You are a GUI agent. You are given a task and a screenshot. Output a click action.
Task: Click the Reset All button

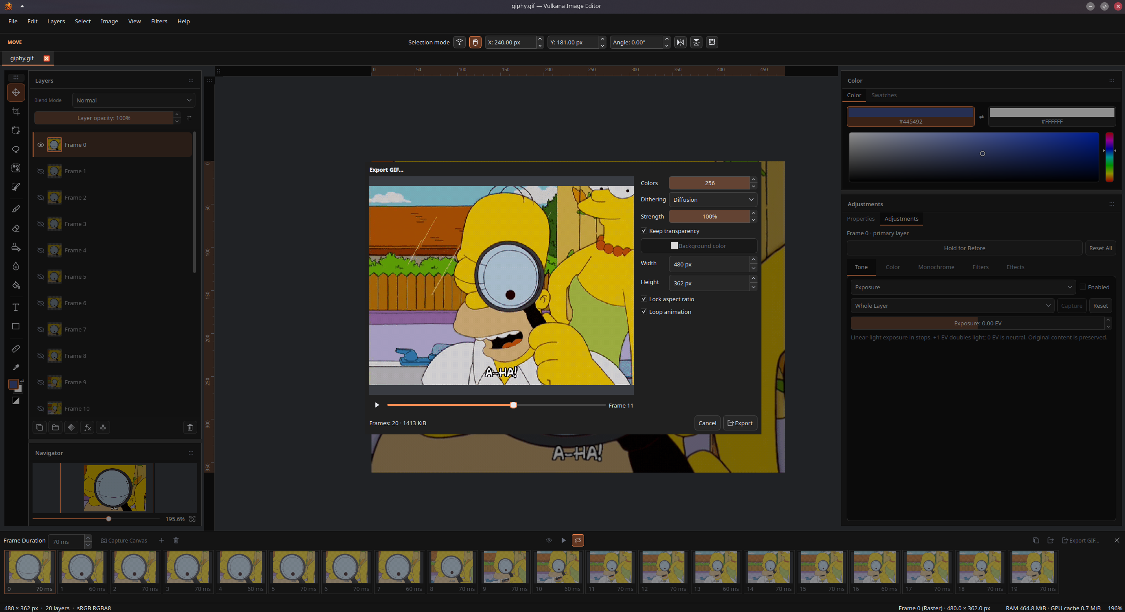[x=1100, y=248]
